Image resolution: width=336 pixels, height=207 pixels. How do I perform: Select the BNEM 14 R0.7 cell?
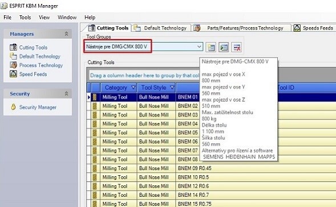tap(256, 195)
